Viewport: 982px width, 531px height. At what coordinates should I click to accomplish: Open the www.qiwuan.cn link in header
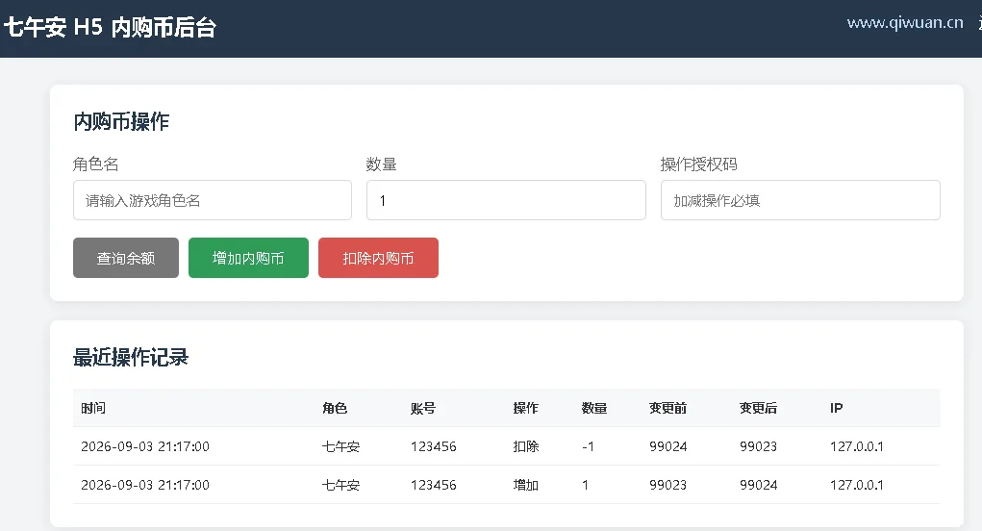[905, 23]
